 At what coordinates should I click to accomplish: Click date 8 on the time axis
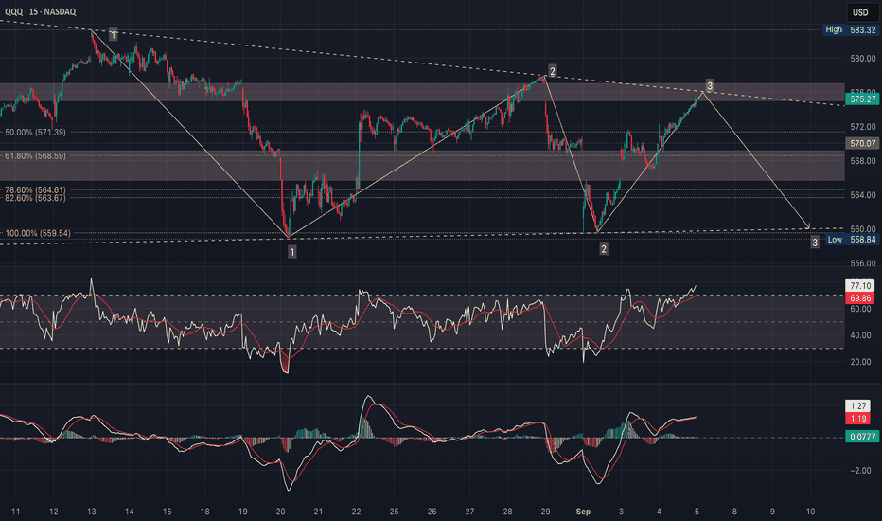coord(734,512)
